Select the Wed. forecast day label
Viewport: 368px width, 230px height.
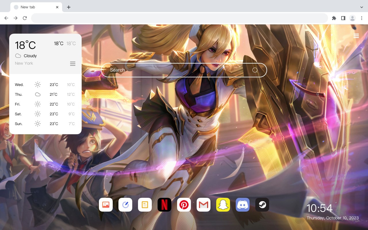19,85
